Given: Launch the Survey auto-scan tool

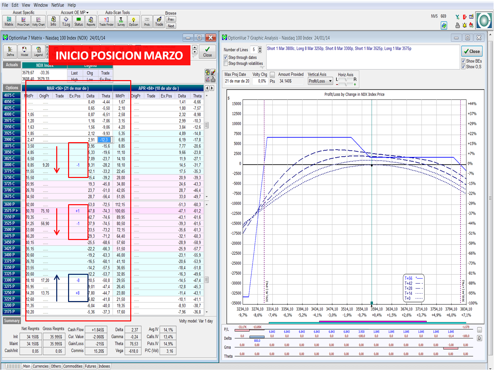Looking at the screenshot, I should 121,21.
